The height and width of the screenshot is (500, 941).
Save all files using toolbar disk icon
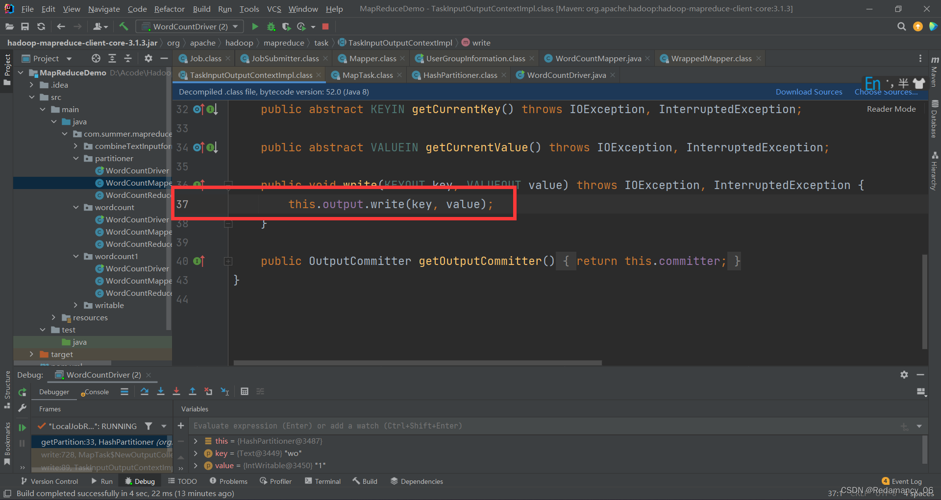pos(25,26)
